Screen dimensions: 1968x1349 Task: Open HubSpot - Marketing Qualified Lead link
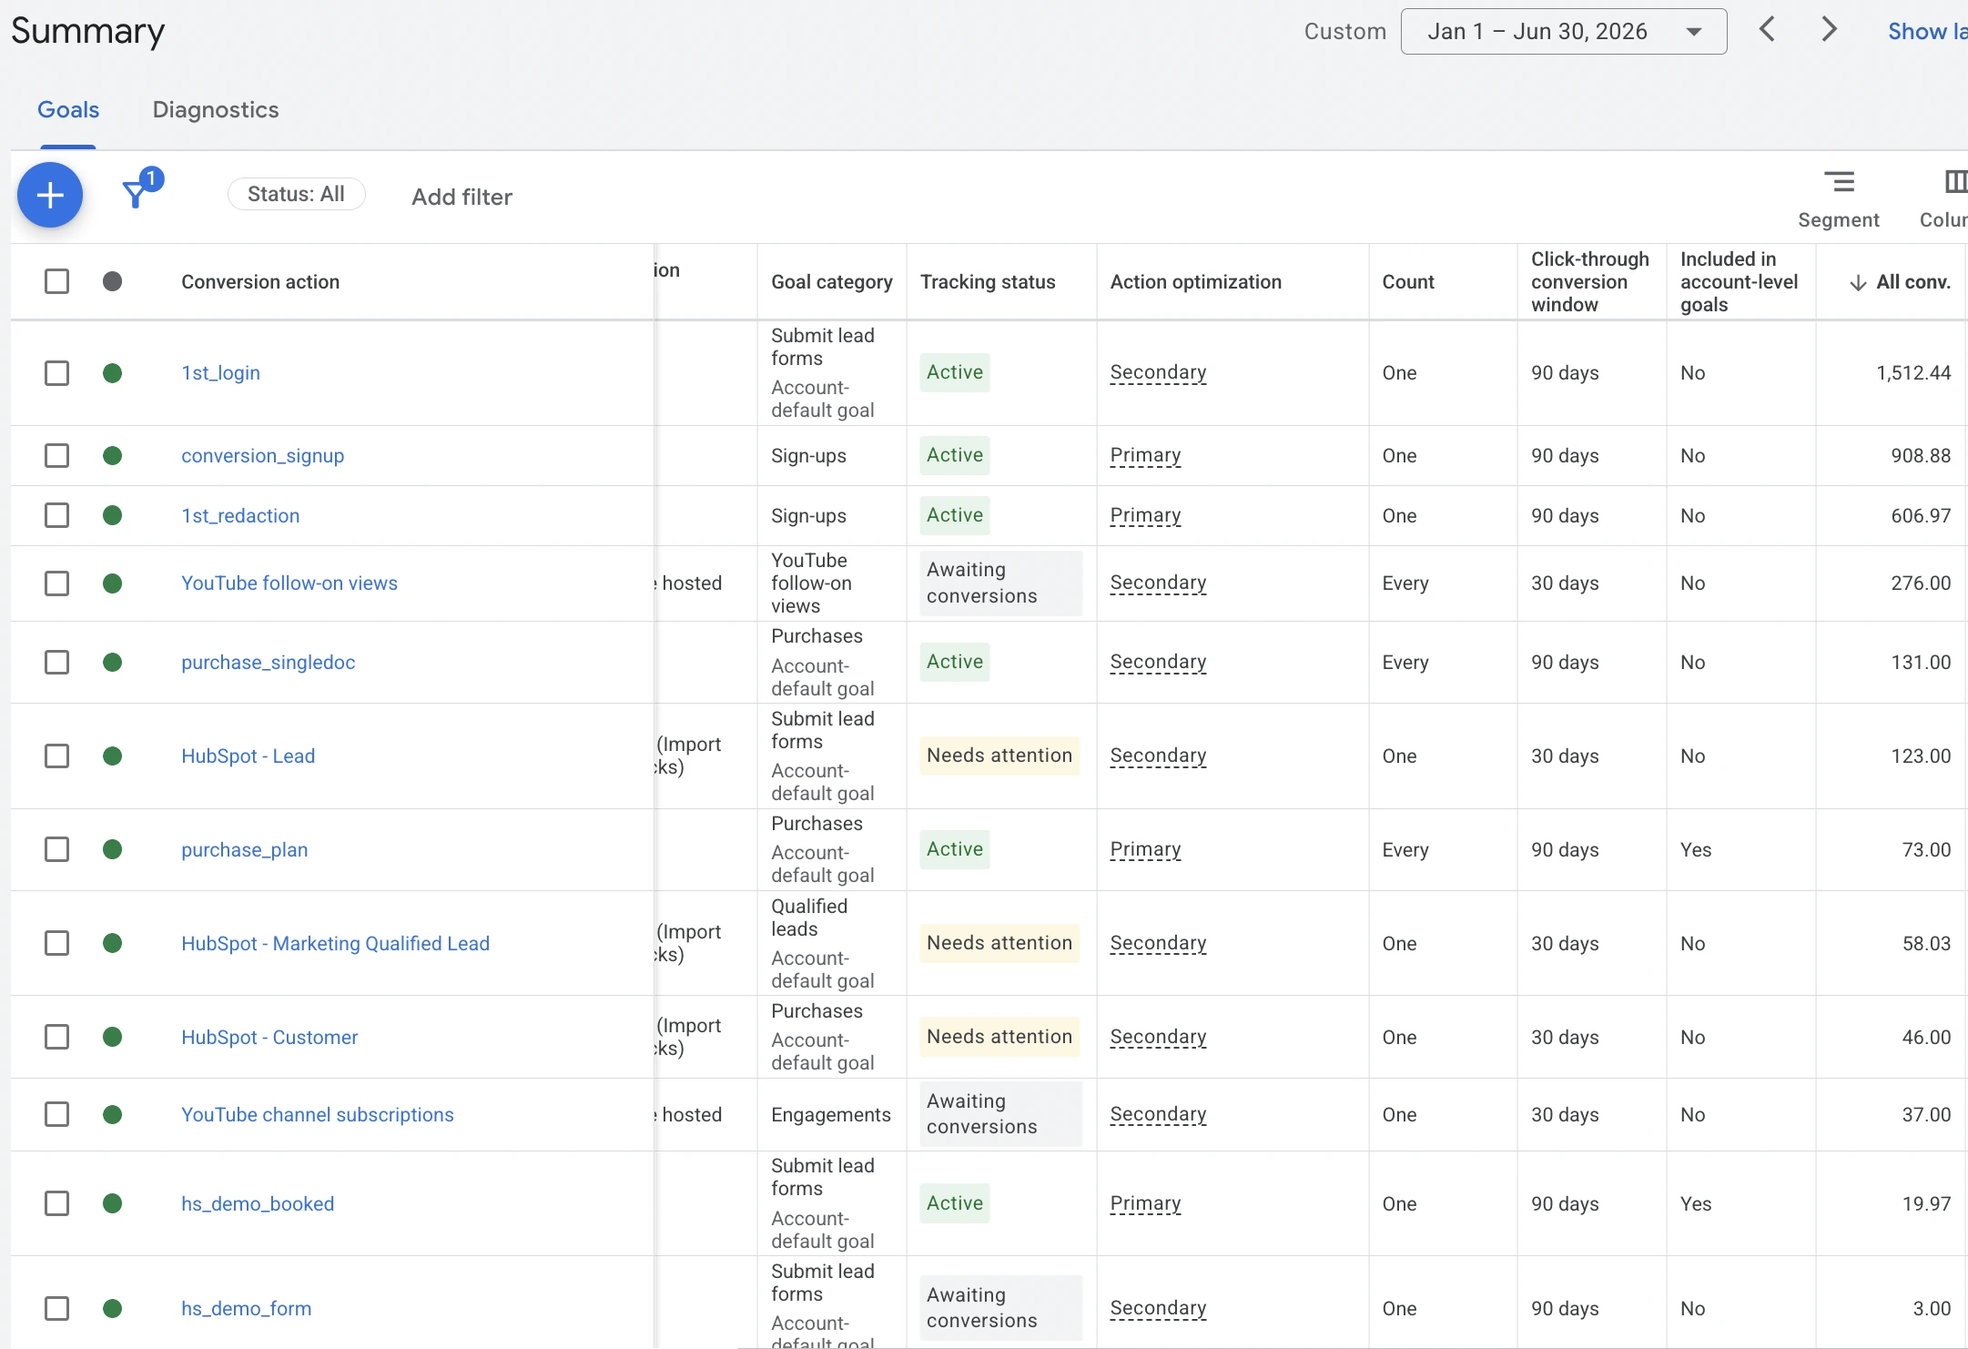[335, 943]
